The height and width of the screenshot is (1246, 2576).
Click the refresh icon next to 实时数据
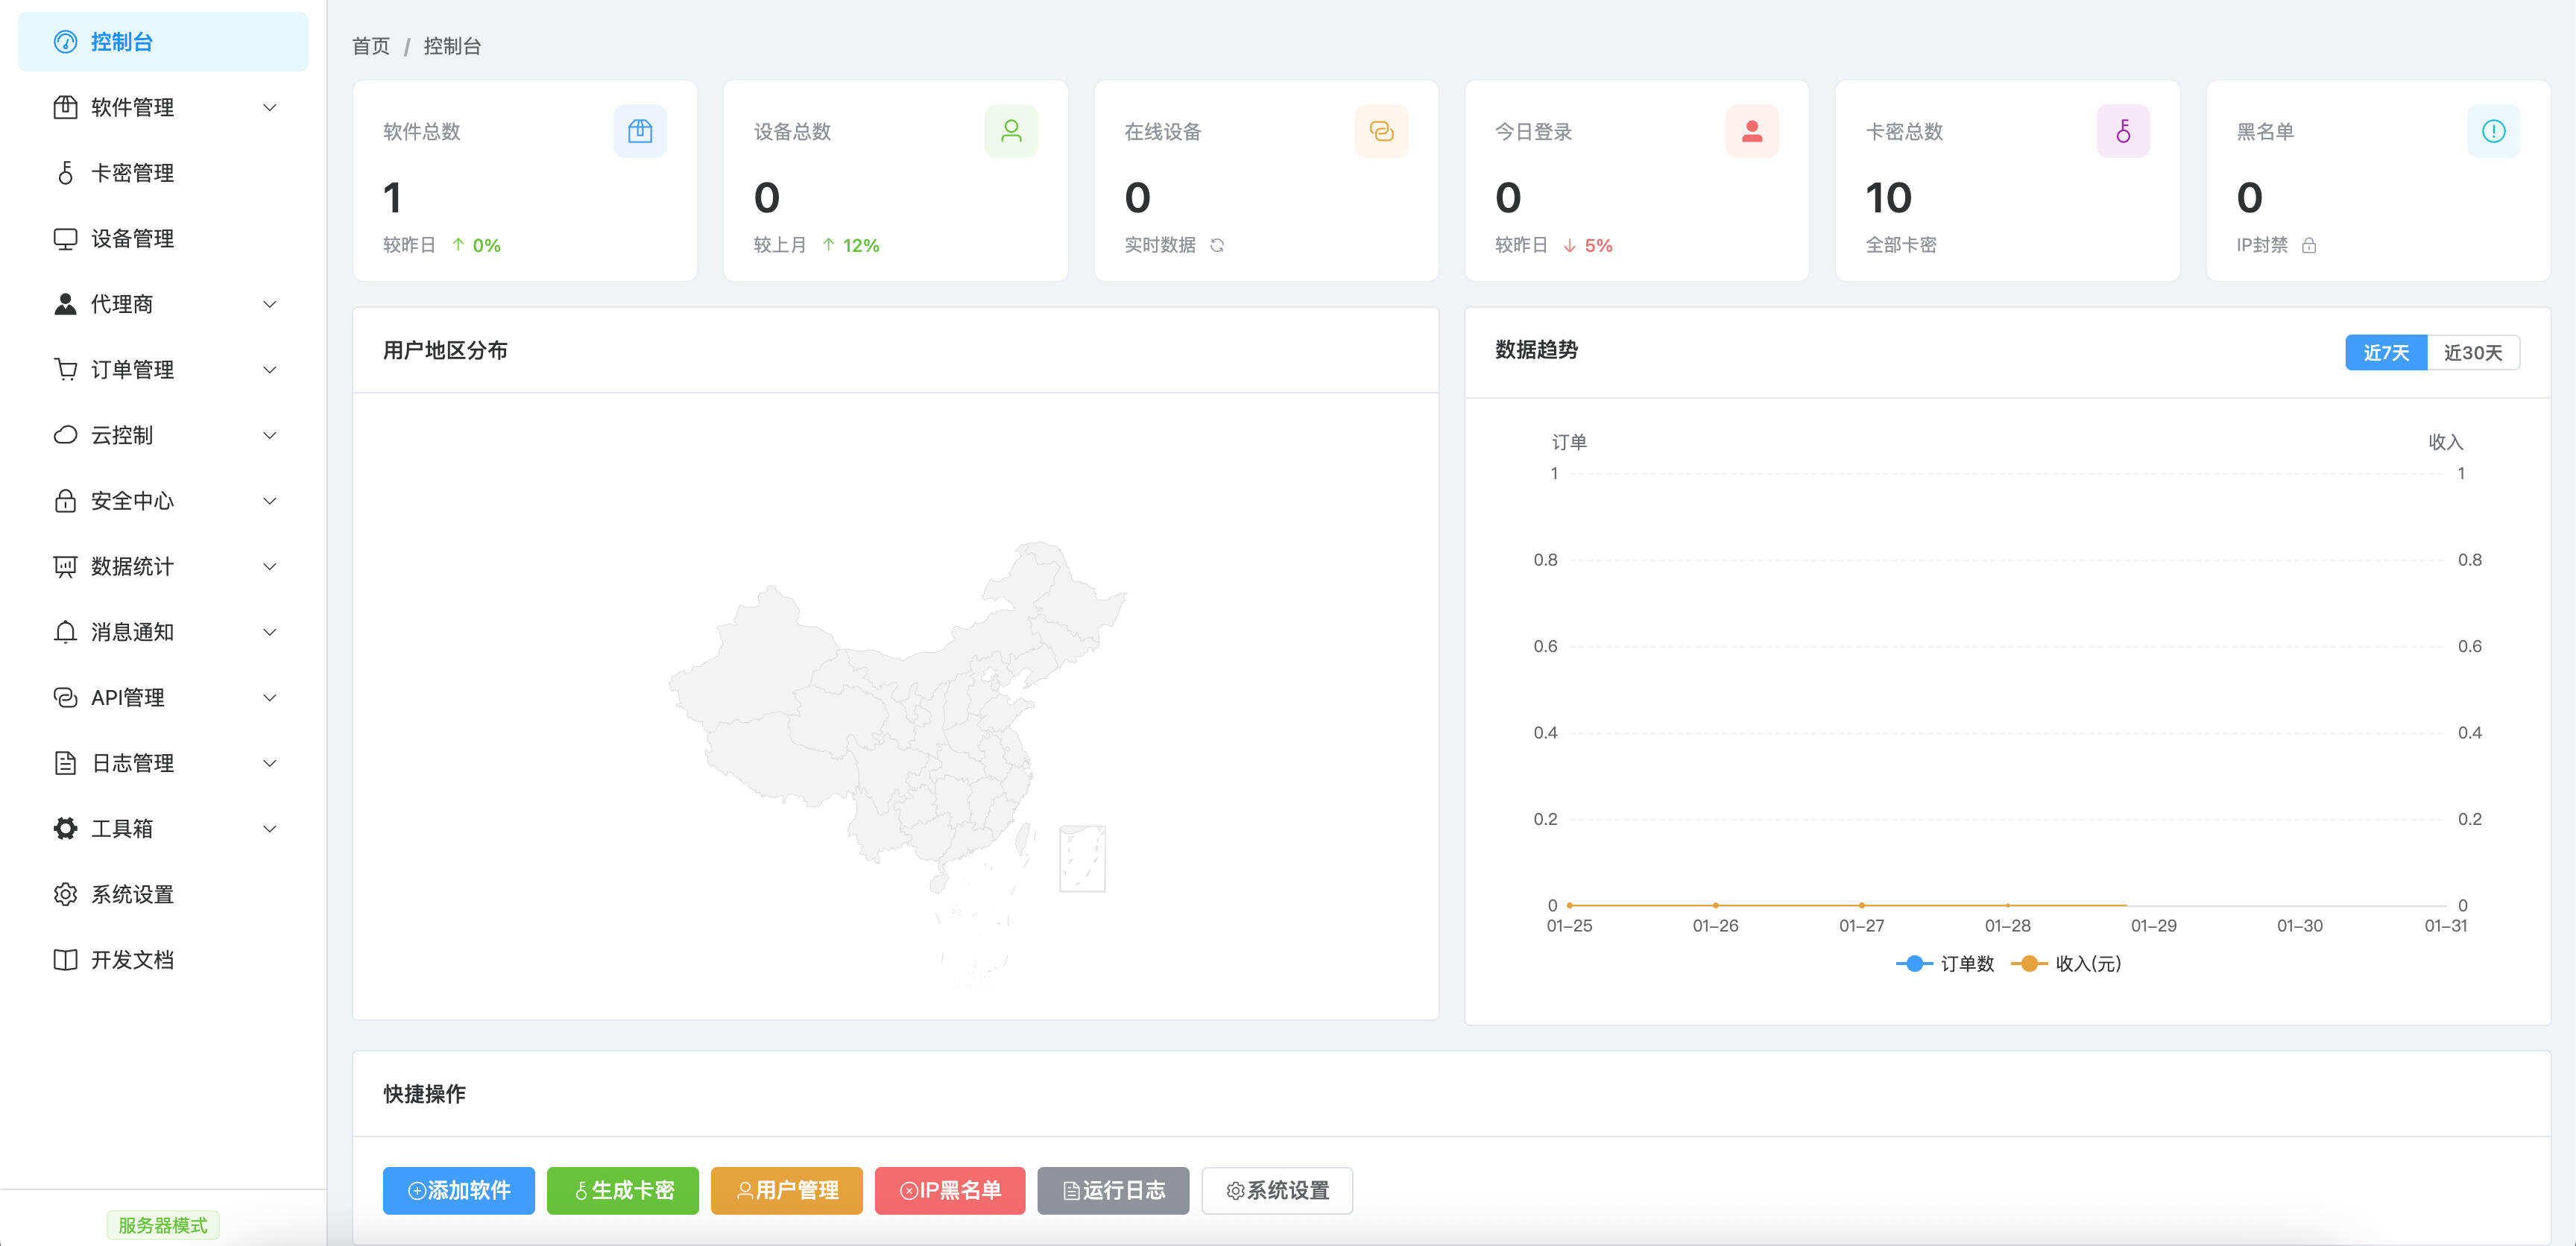1218,245
